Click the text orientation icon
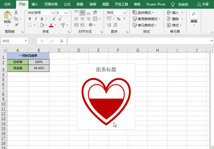Screen dimensions: 214x149 coord(91,25)
